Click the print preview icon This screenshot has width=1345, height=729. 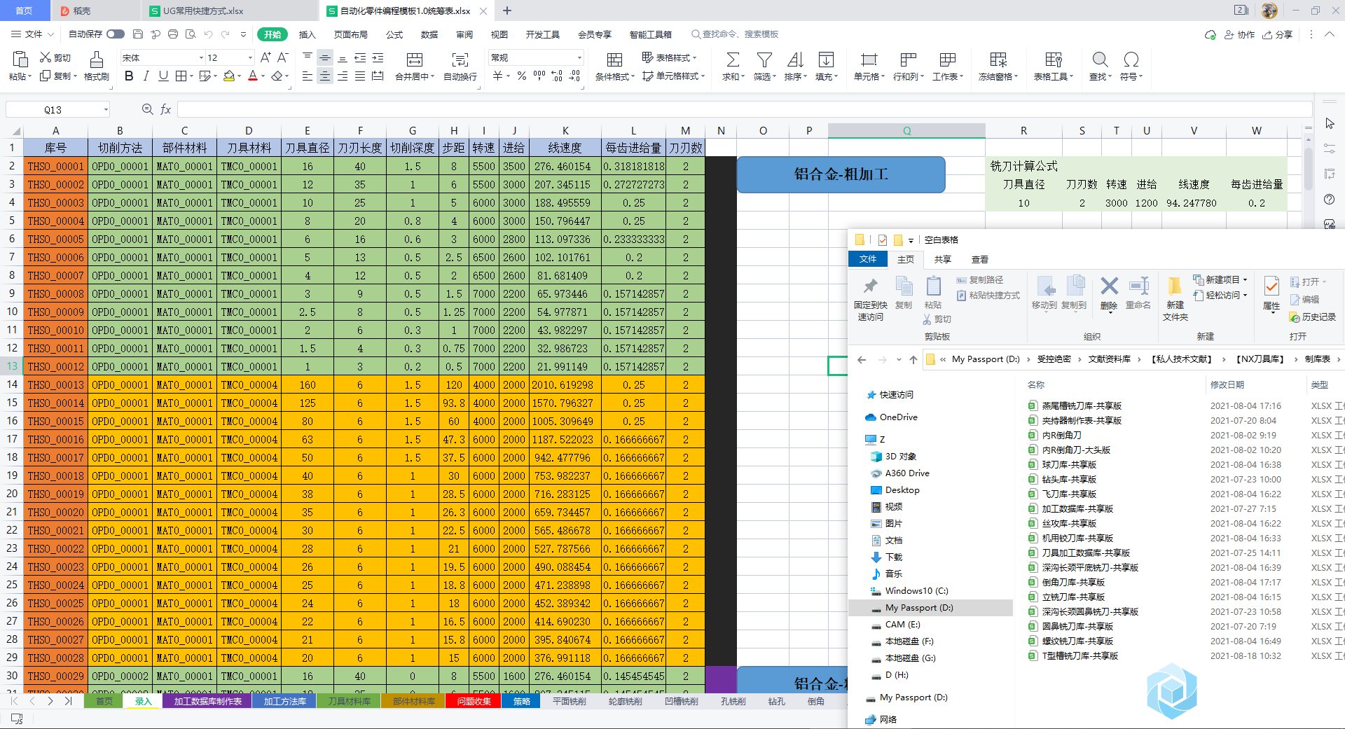click(191, 34)
